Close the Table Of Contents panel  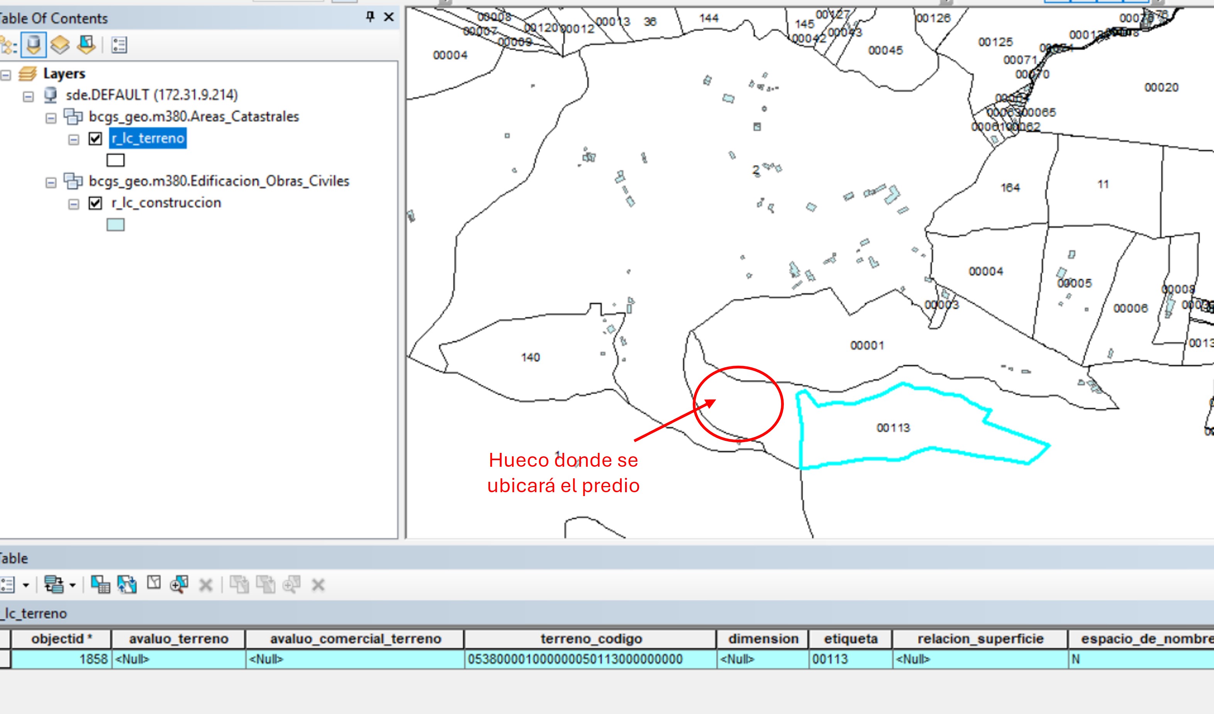tap(389, 17)
